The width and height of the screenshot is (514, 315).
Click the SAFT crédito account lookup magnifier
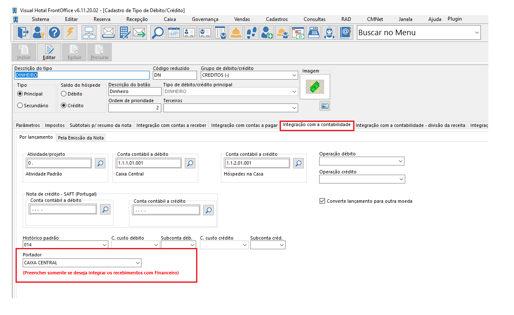tap(209, 210)
